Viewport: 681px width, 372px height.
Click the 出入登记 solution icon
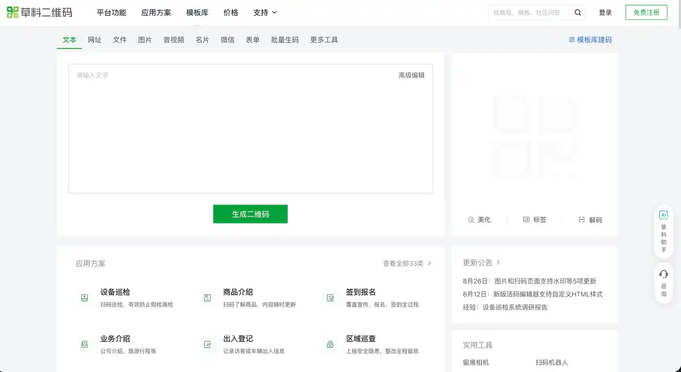(207, 344)
